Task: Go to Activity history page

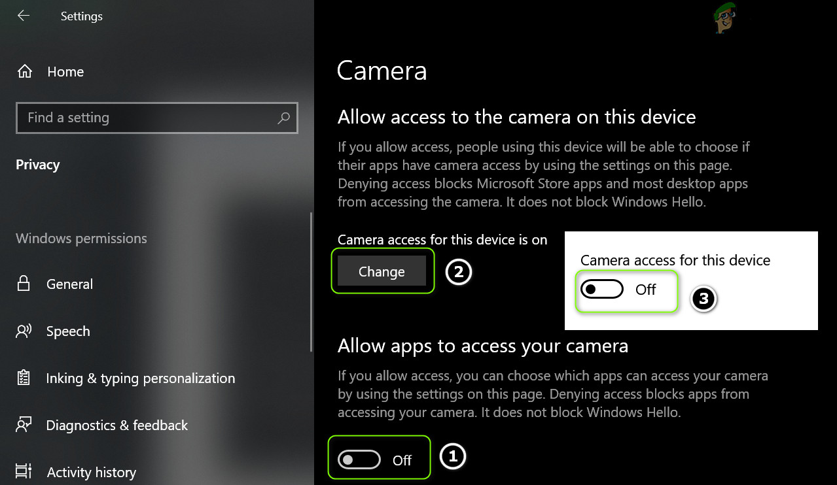Action: [x=91, y=472]
